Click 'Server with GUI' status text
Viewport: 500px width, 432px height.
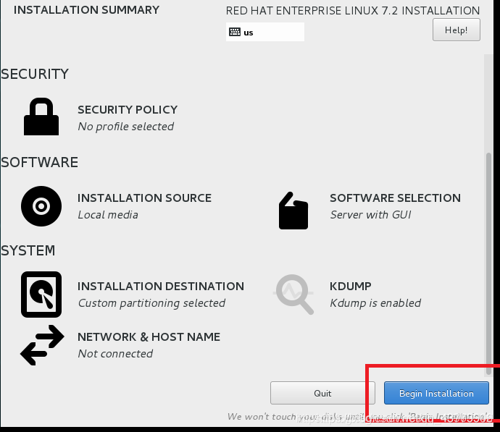tap(370, 215)
